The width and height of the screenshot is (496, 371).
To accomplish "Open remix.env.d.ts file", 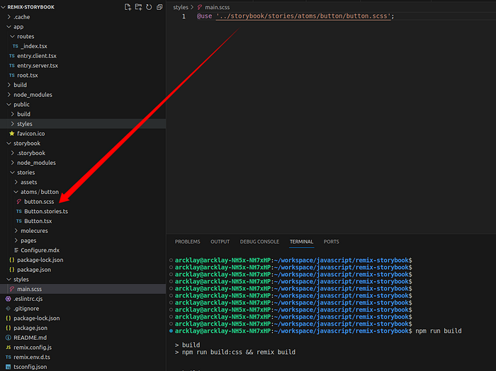I will point(32,357).
